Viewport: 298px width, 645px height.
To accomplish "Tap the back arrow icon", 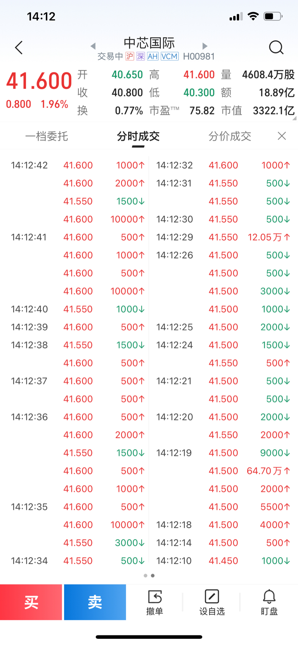I will tap(19, 48).
